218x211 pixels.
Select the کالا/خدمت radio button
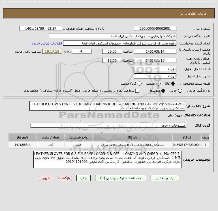[140, 84]
